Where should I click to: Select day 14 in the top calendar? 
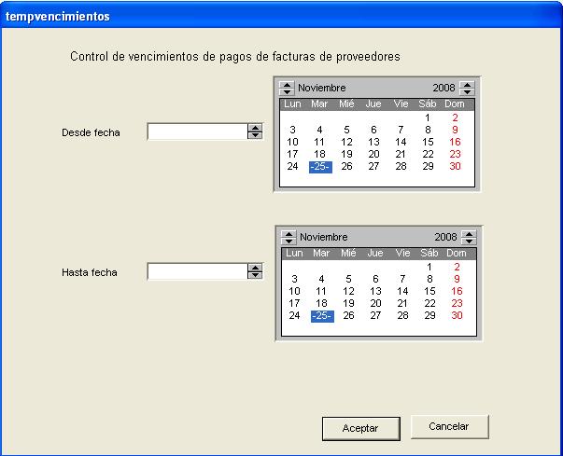click(401, 142)
